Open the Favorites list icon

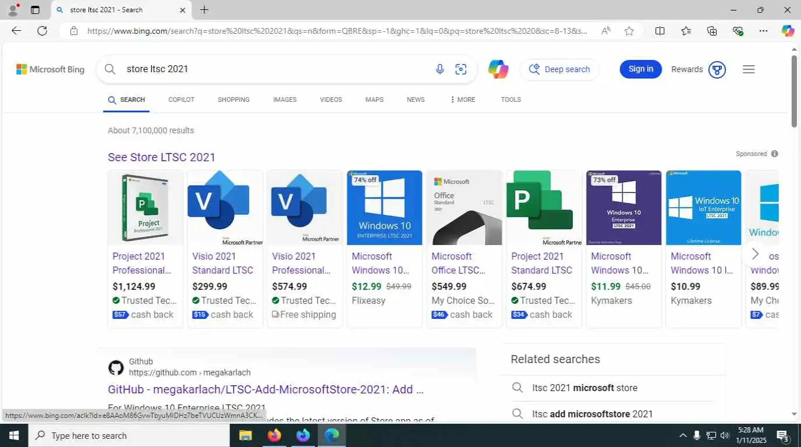coord(686,31)
